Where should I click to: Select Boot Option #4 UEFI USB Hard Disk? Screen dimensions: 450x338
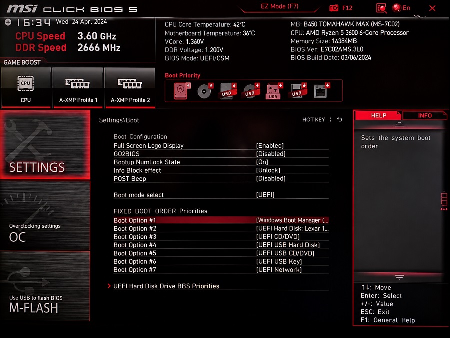221,245
